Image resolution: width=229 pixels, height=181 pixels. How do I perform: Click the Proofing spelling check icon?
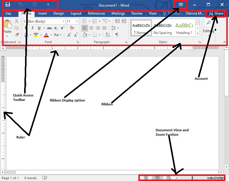tap(45, 178)
